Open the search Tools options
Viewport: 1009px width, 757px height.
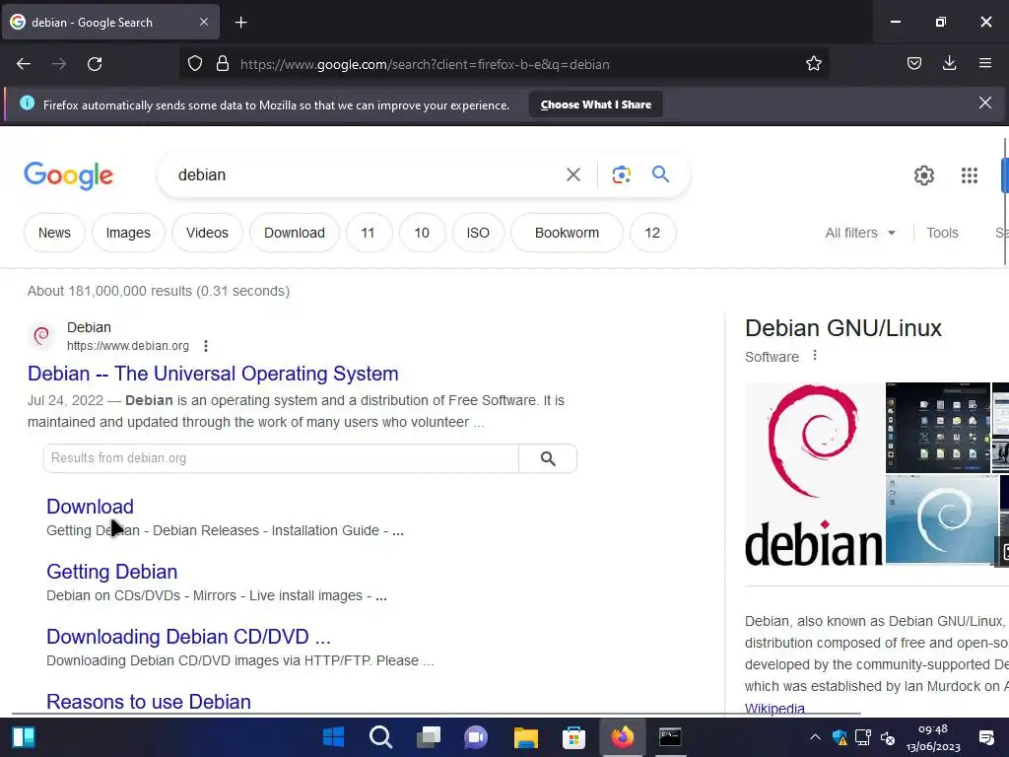click(x=942, y=233)
